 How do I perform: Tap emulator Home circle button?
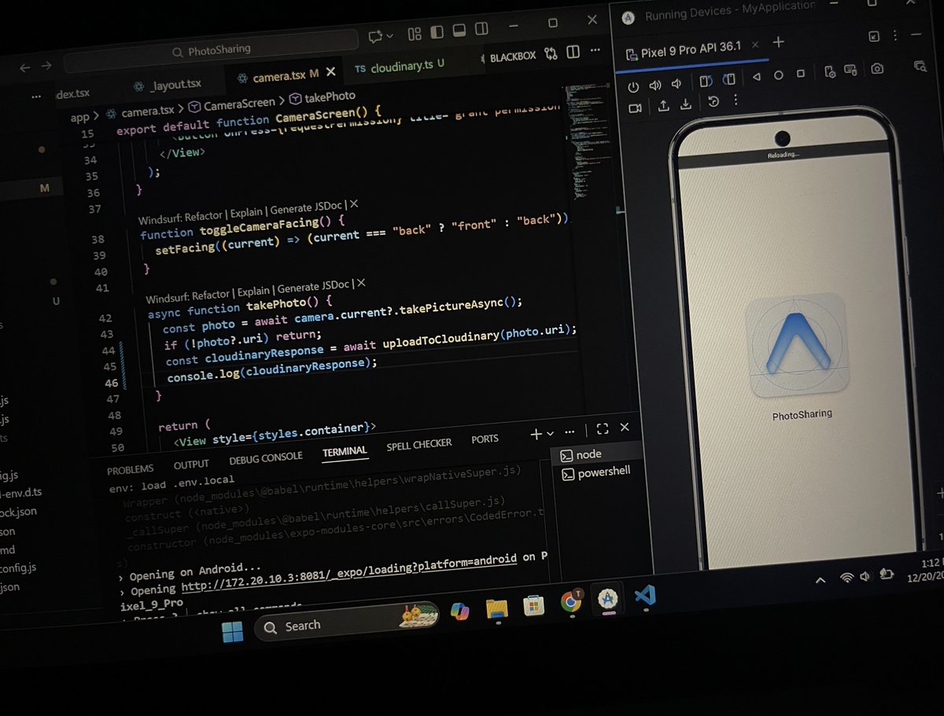tap(778, 75)
